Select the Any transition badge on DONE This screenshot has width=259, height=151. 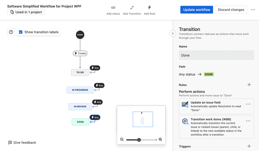[95, 117]
